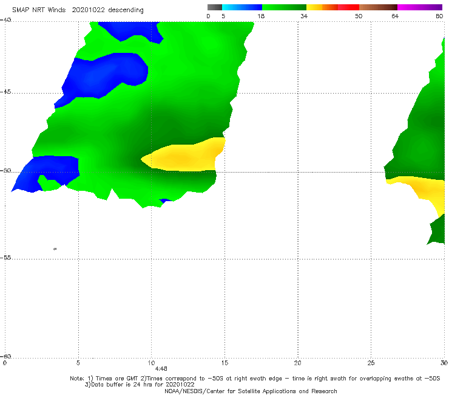Screen dimensions: 449x395
Task: Click the longitude axis label '25'
Action: point(371,363)
